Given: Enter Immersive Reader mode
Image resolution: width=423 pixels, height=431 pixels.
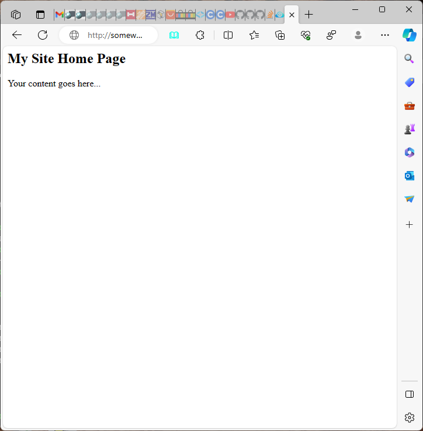Looking at the screenshot, I should pos(174,35).
